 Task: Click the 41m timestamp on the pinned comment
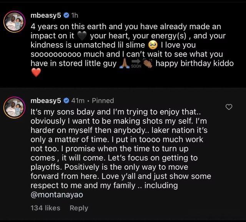click(x=78, y=101)
